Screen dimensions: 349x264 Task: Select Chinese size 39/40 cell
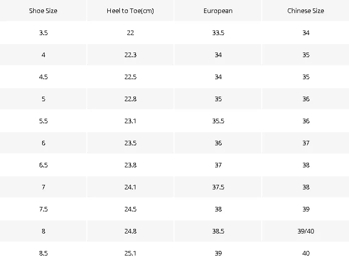coord(305,231)
